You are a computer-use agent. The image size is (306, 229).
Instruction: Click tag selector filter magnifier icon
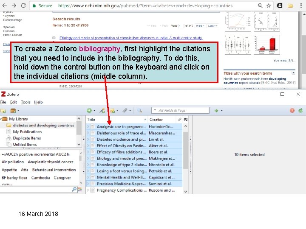click(74, 189)
